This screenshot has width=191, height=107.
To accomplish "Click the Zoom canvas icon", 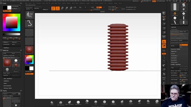I will (164, 24).
